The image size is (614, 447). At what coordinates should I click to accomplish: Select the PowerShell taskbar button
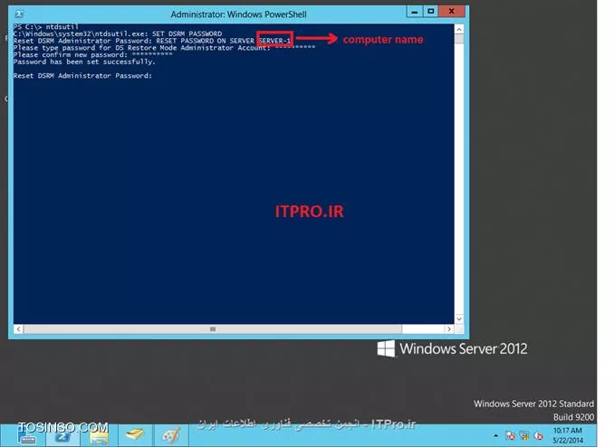(x=62, y=435)
